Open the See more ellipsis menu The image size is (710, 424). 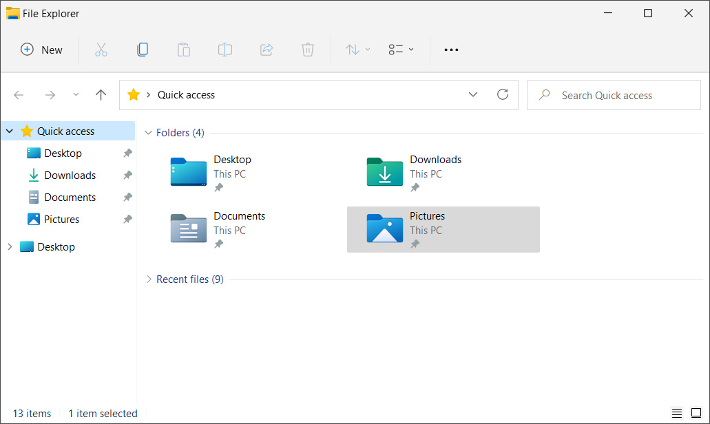[451, 50]
